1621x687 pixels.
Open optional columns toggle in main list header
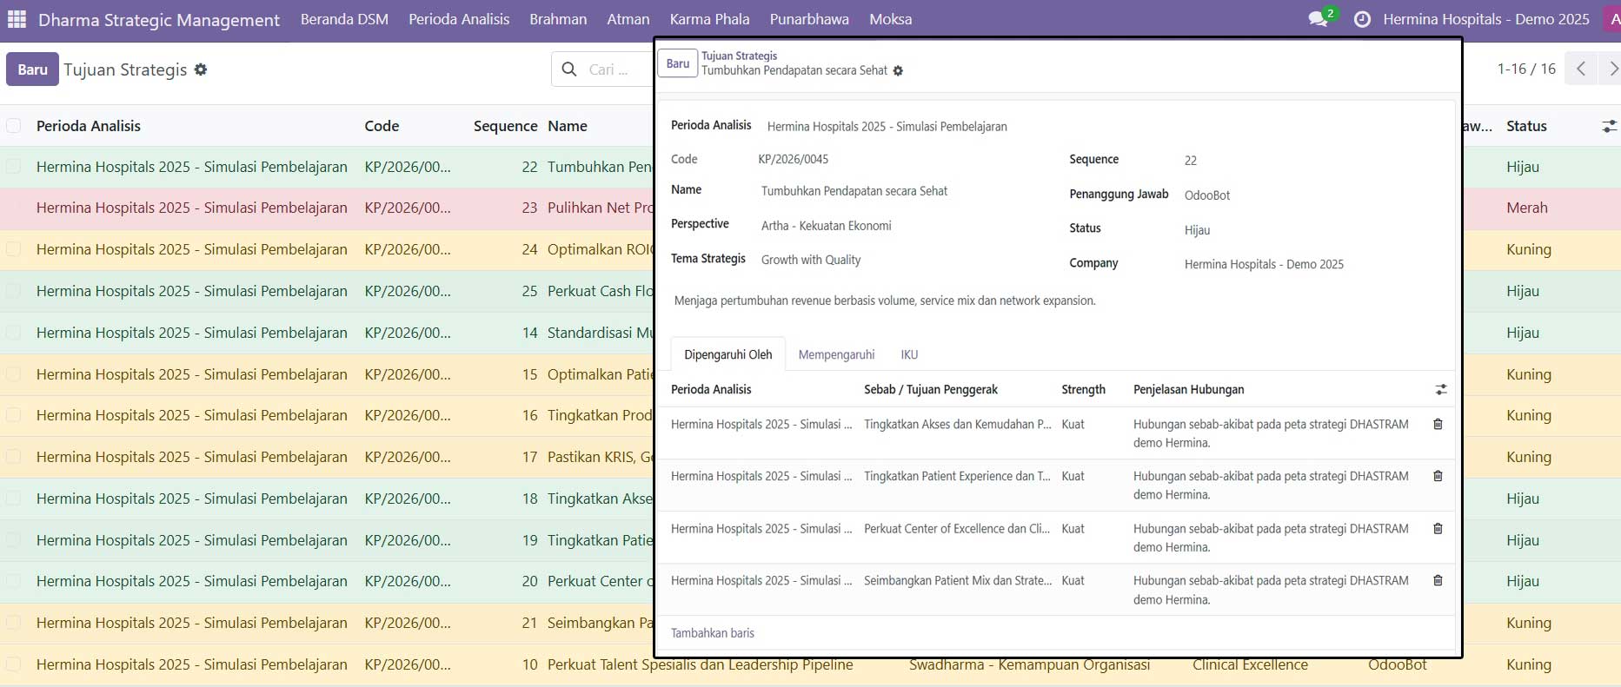[x=1609, y=127]
